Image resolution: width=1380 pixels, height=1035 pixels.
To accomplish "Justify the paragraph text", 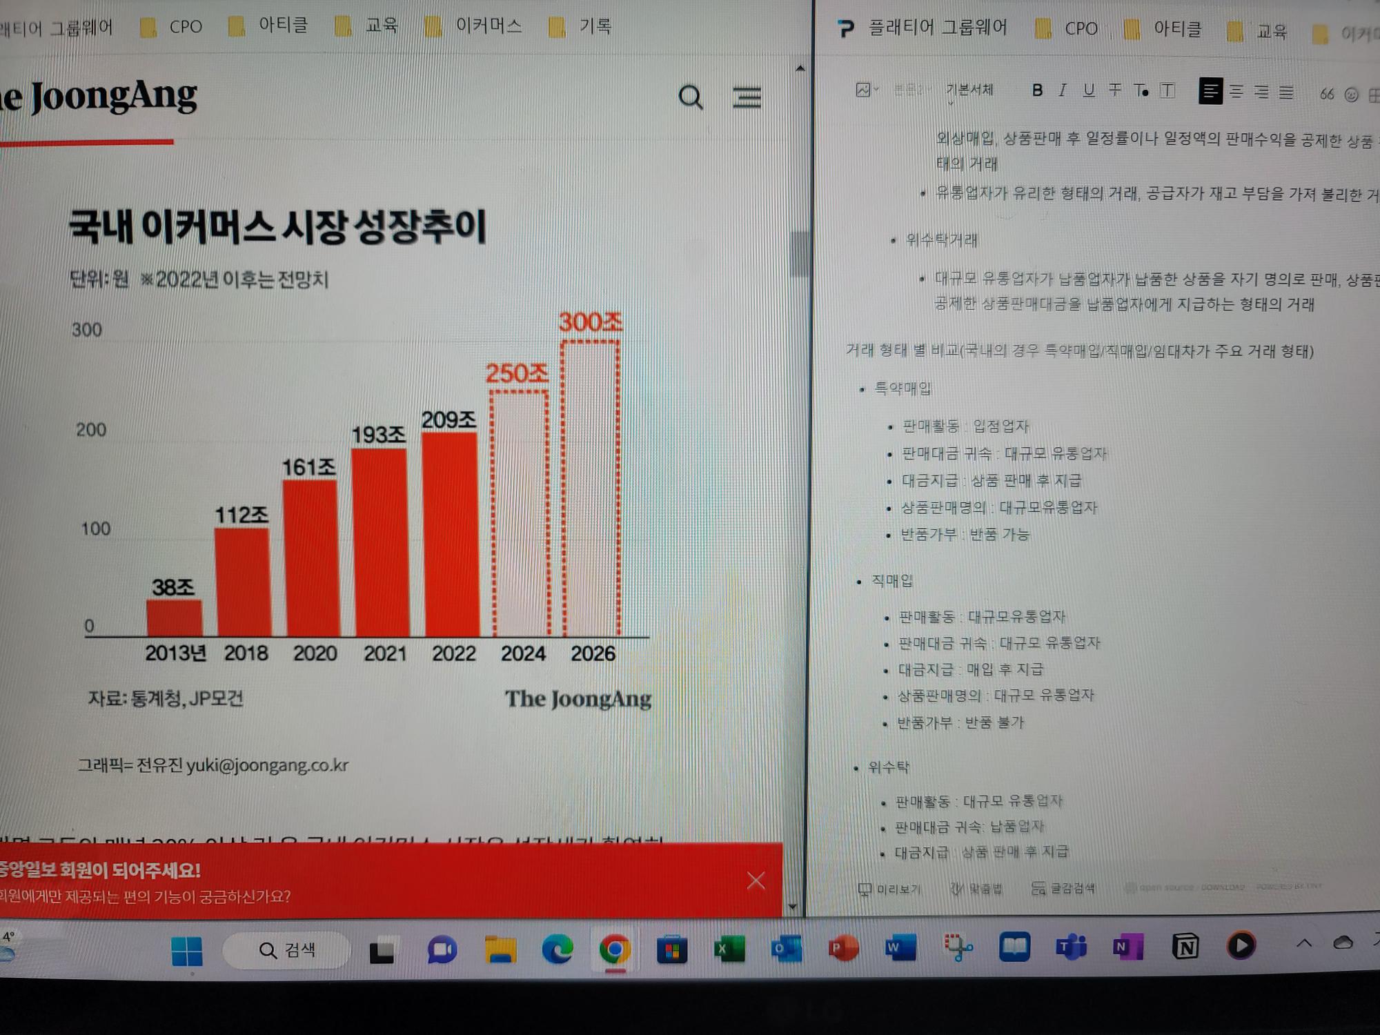I will point(1286,92).
